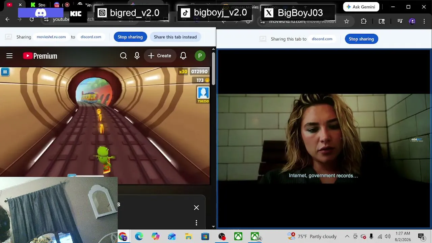Bookmark the movie page with the star
Screen dimensions: 432x243
(347, 21)
